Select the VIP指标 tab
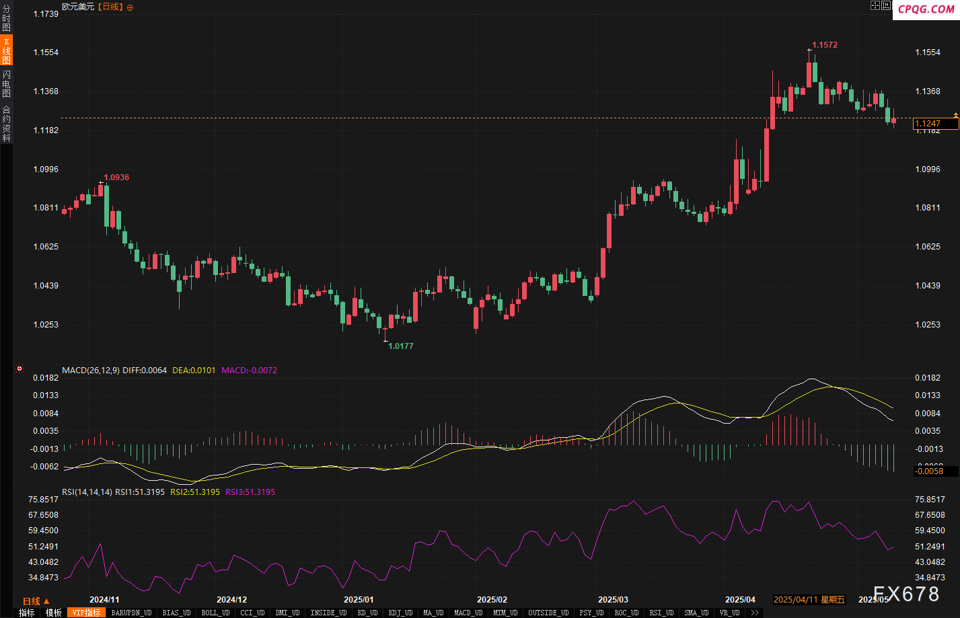This screenshot has height=618, width=960. (x=87, y=613)
